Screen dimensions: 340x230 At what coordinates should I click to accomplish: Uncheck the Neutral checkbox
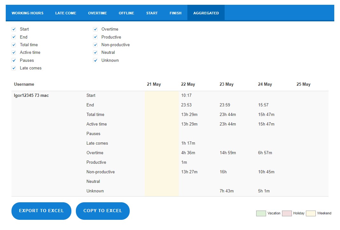pyautogui.click(x=95, y=53)
